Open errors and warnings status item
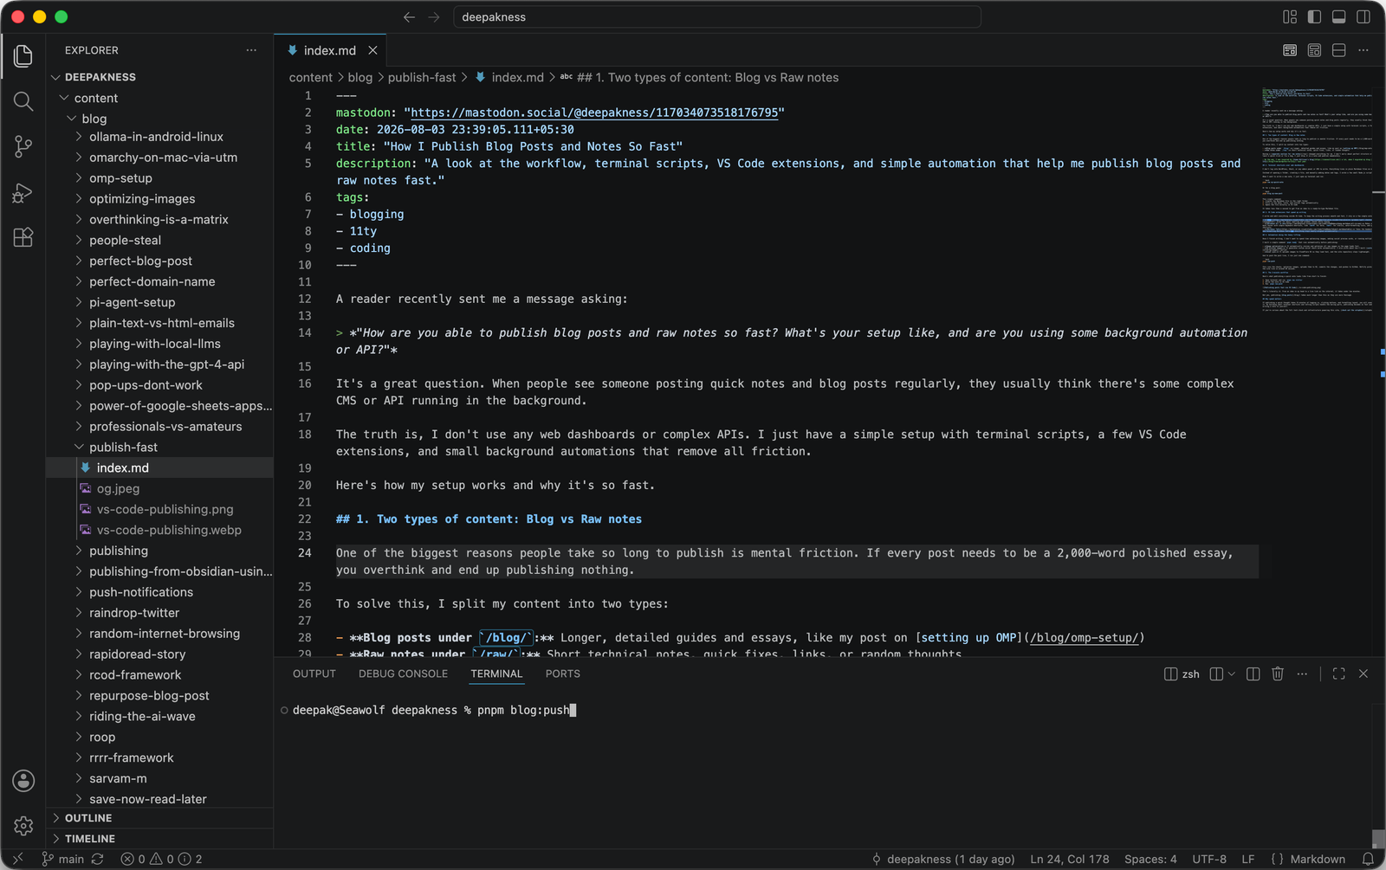The width and height of the screenshot is (1386, 870). point(161,859)
